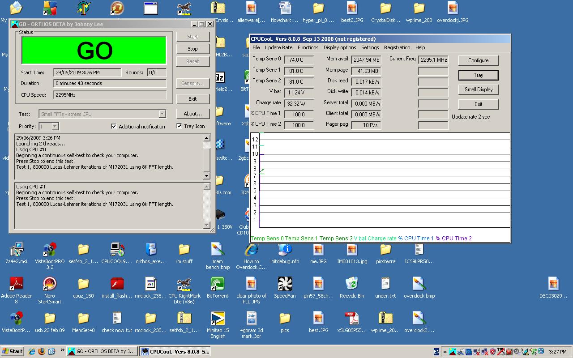Viewport: 573px width, 358px height.
Task: Launch the SpeedFan desktop icon
Action: pyautogui.click(x=285, y=284)
